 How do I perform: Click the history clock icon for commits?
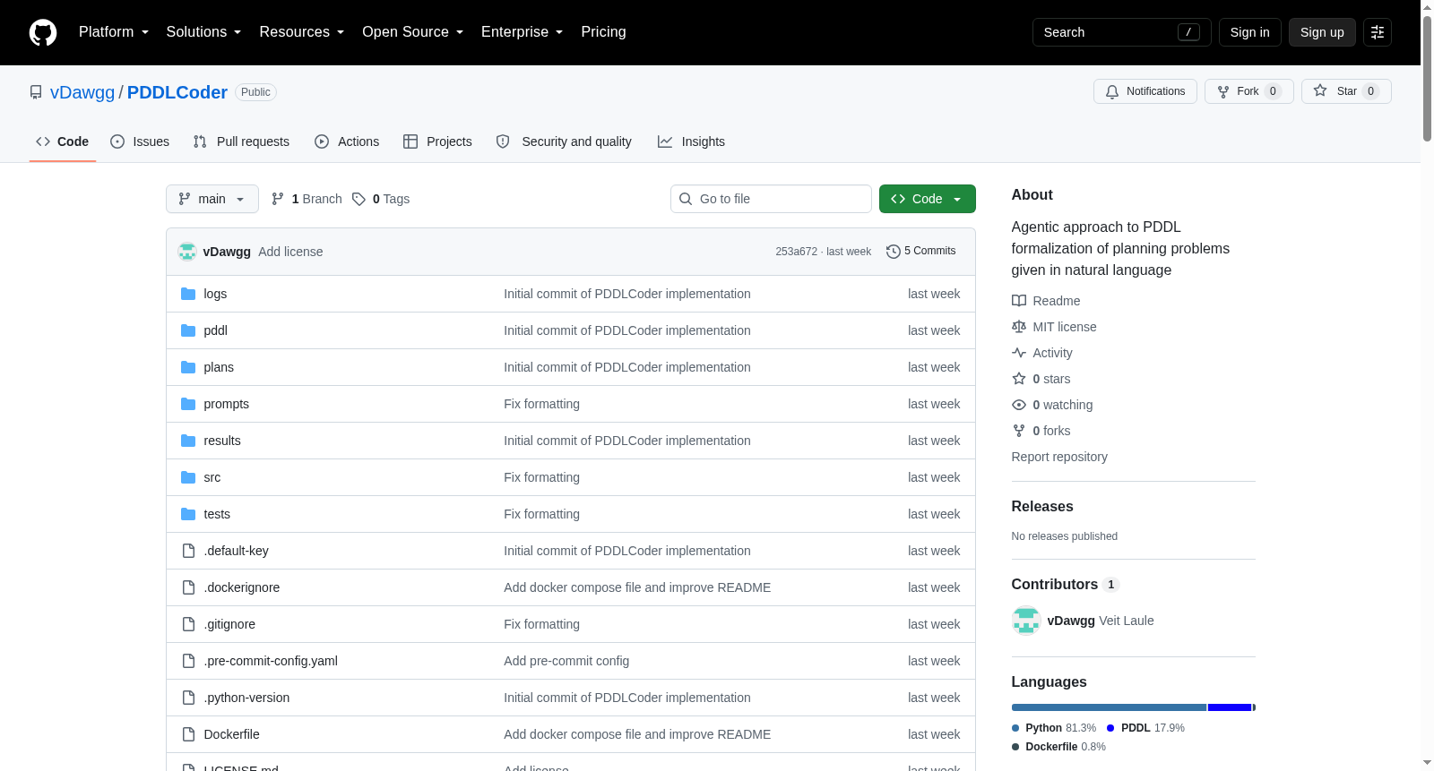coord(893,252)
